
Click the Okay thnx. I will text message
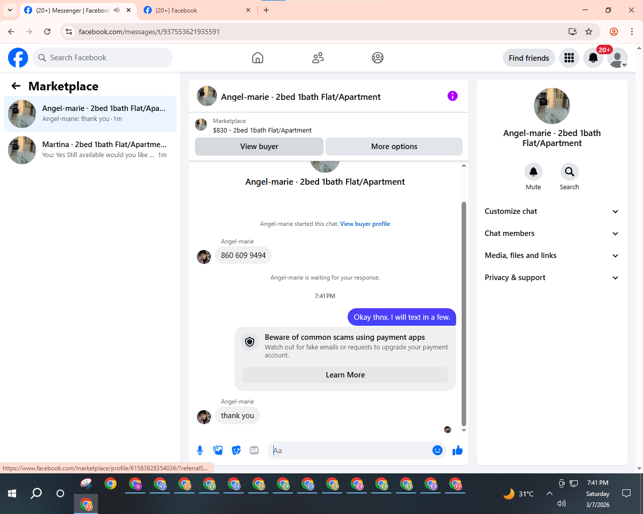click(x=402, y=317)
